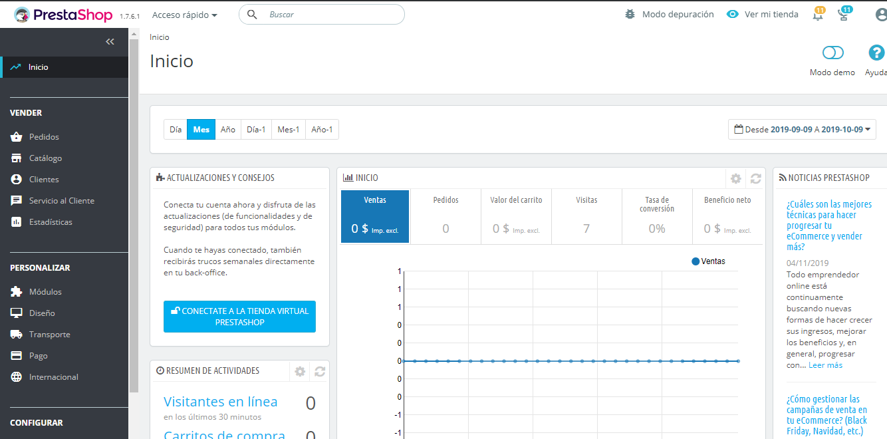Open Ver mi tienda link

click(x=763, y=14)
